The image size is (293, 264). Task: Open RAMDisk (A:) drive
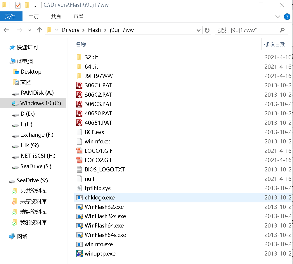[x=33, y=93]
